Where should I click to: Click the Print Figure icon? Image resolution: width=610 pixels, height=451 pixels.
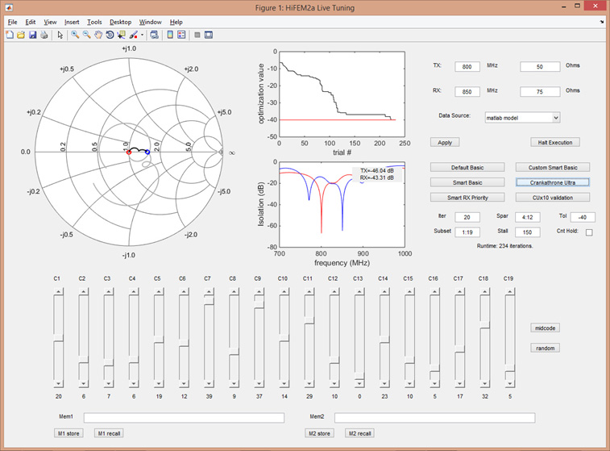44,35
